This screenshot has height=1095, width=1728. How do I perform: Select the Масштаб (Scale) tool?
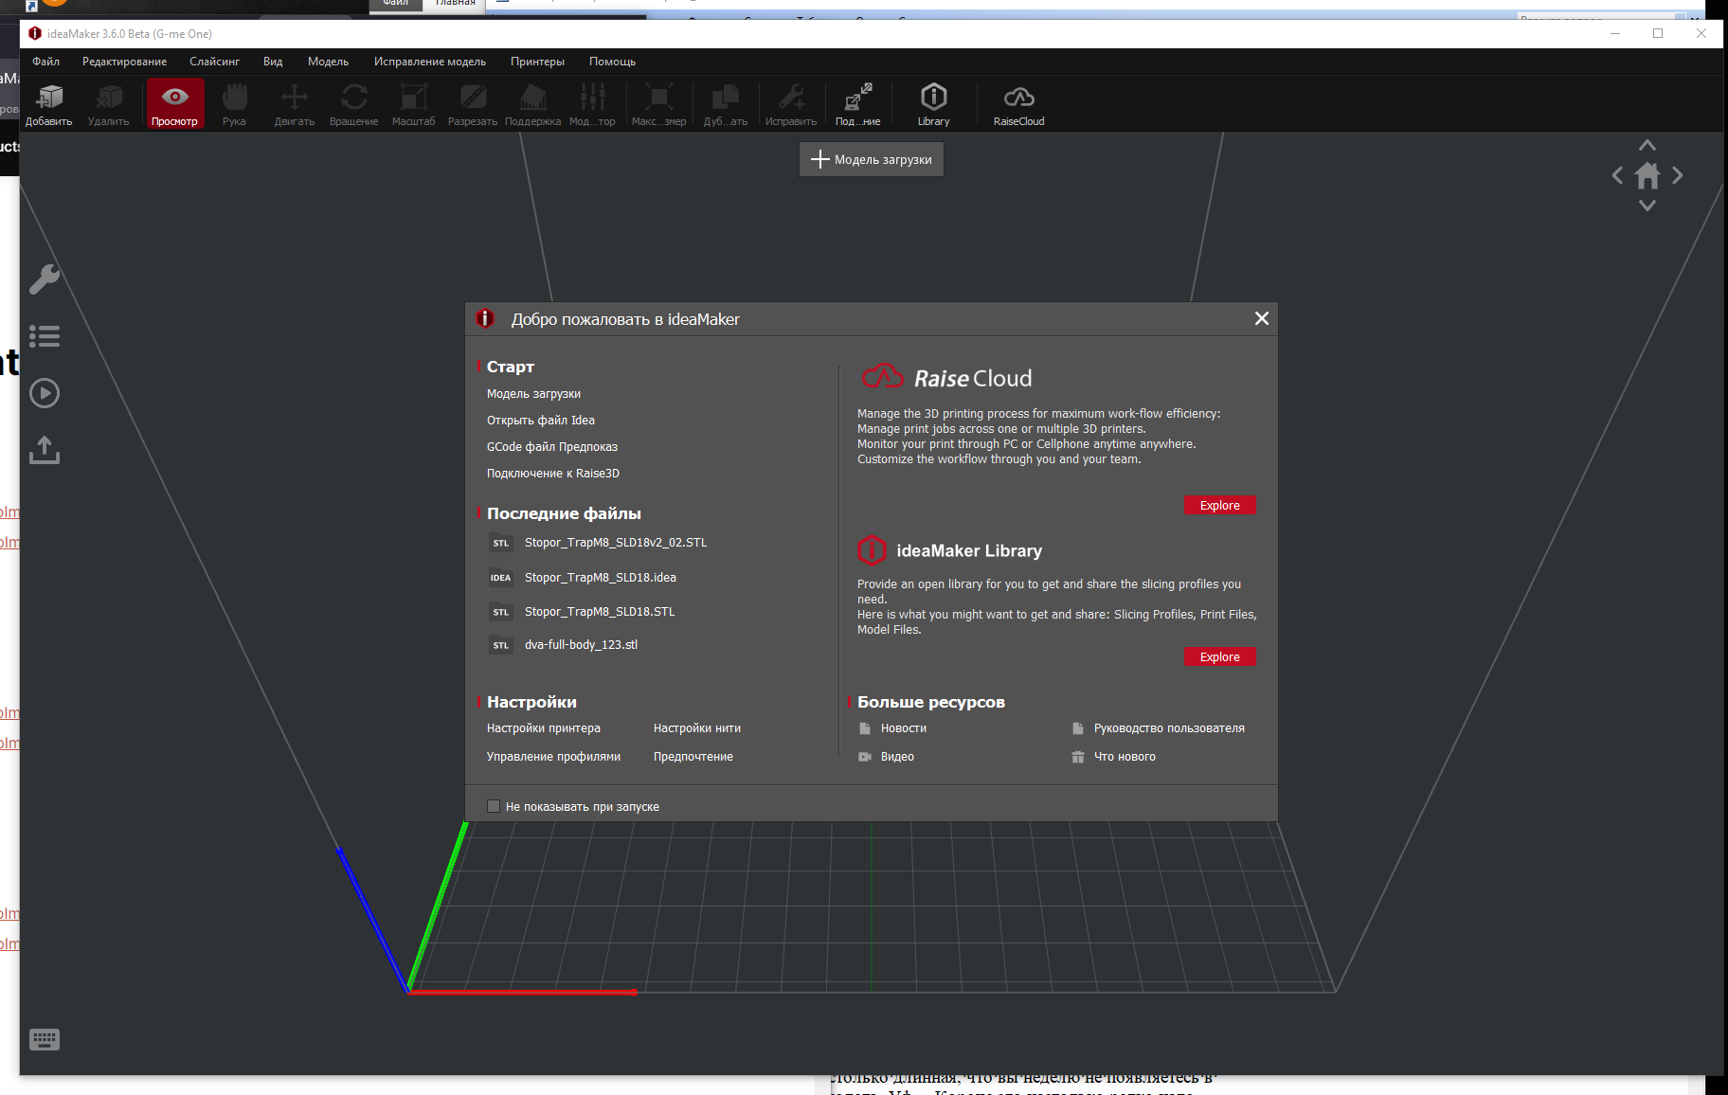click(414, 104)
